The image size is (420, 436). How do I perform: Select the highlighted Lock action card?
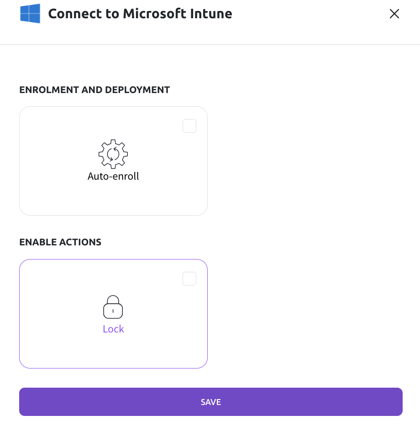113,314
